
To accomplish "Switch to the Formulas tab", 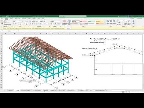I will pos(24,19).
